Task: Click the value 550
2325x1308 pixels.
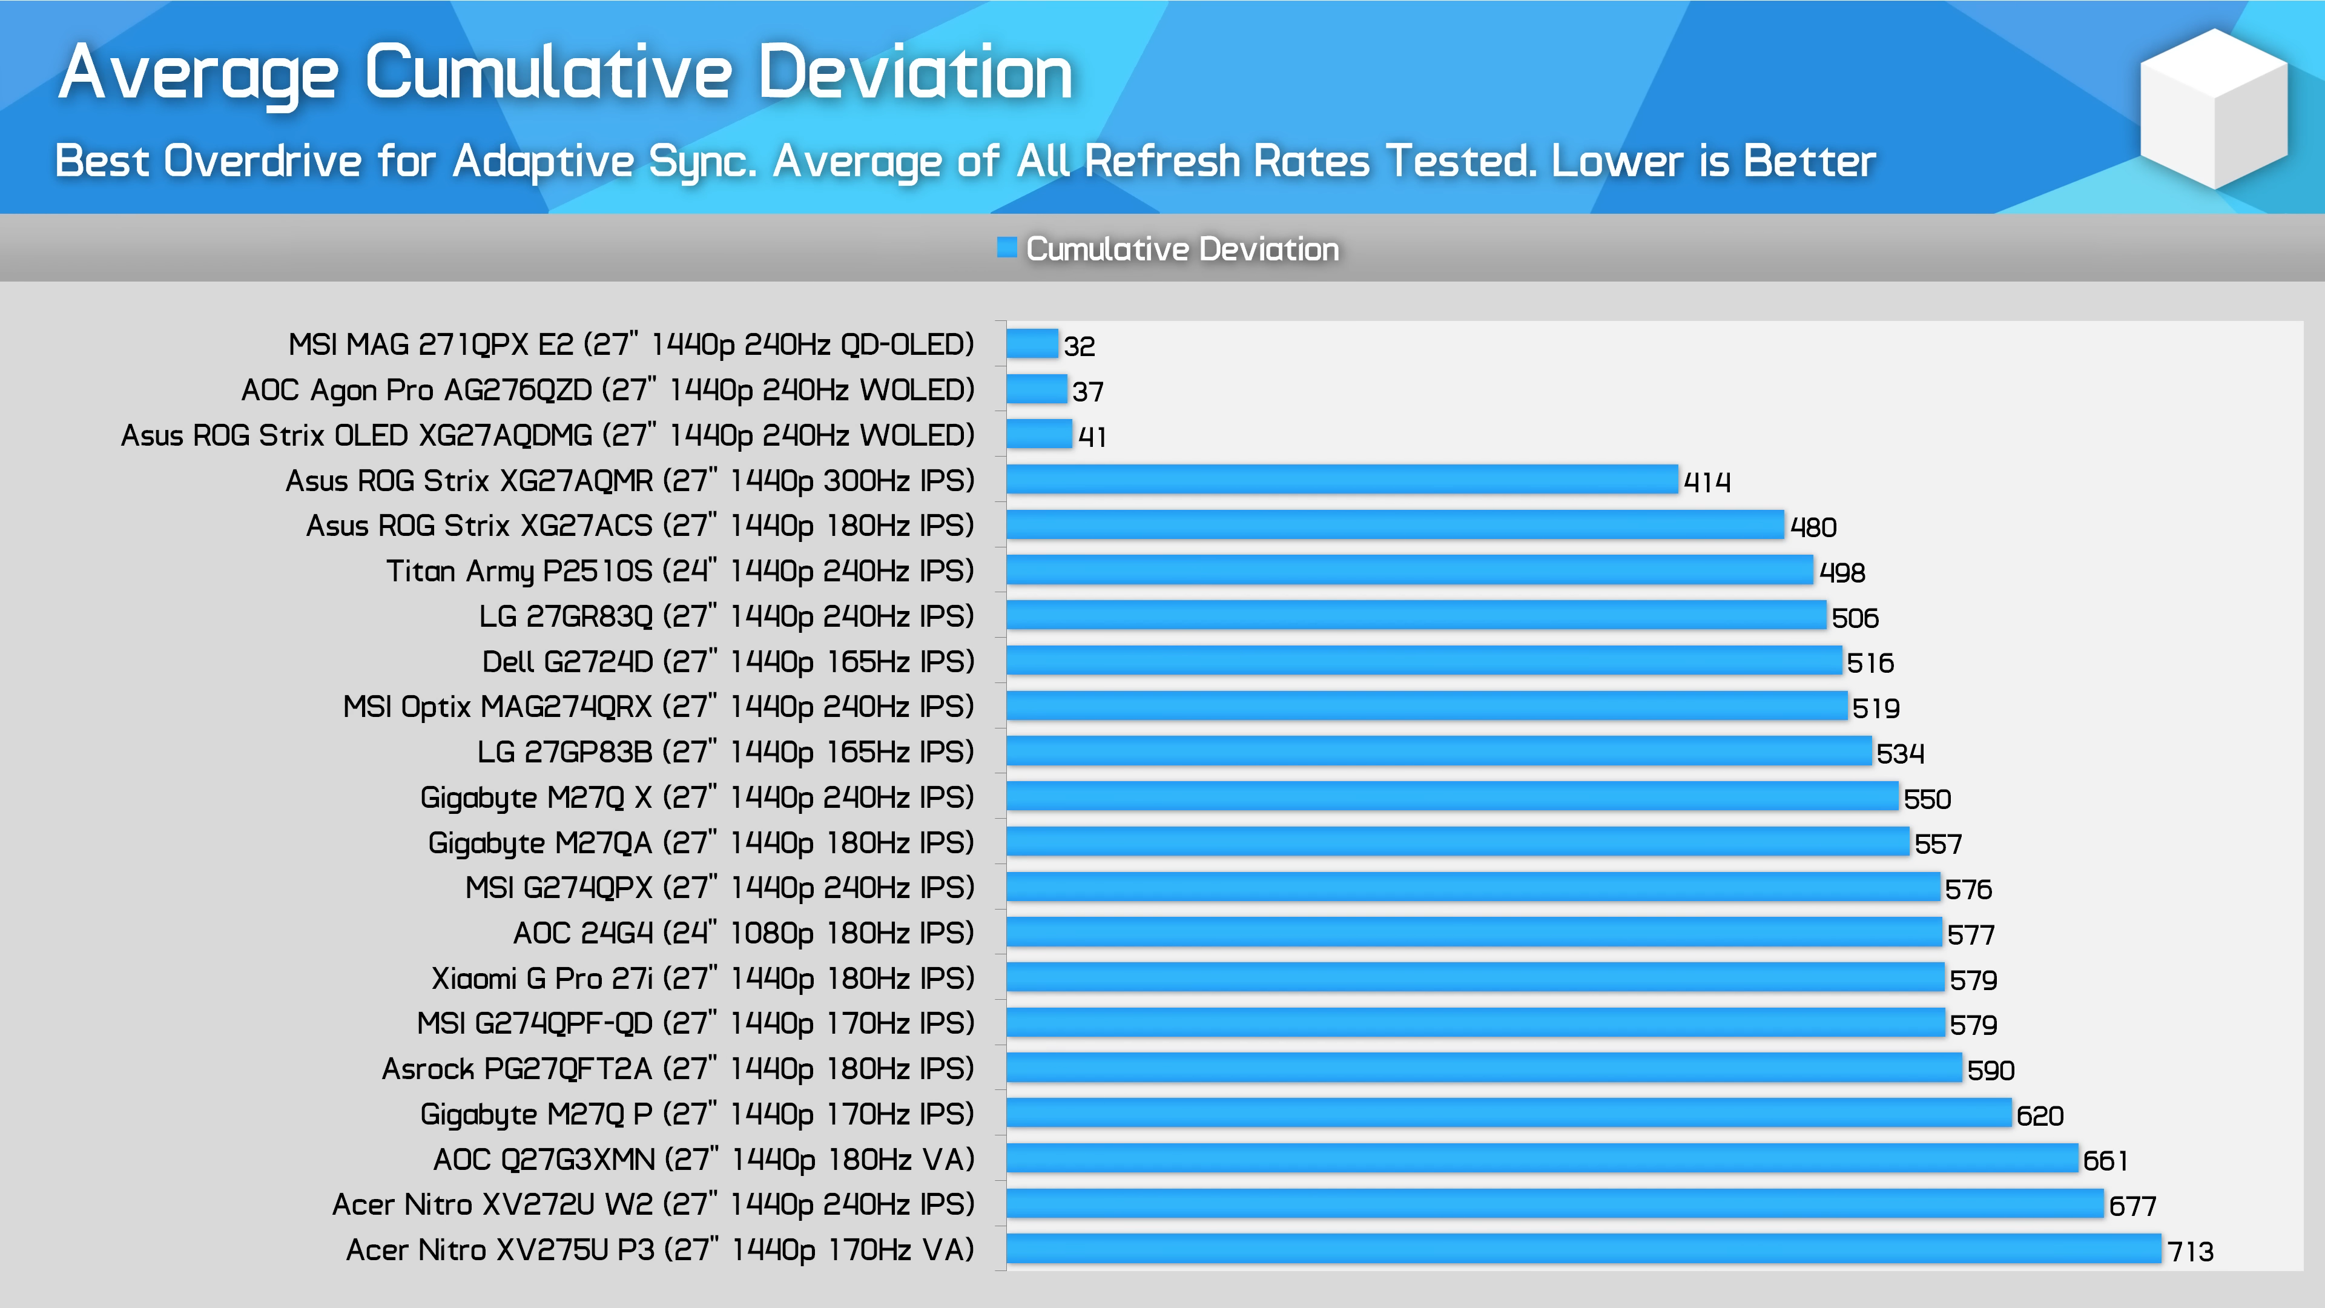Action: pos(1928,799)
